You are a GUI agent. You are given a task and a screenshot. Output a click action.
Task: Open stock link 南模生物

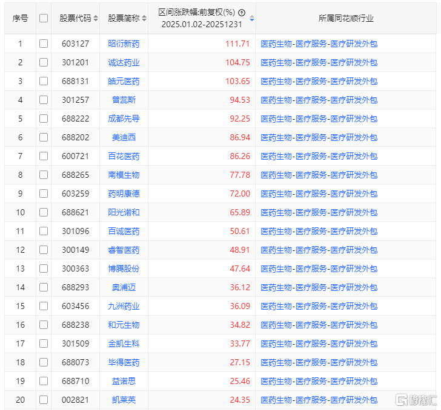124,175
